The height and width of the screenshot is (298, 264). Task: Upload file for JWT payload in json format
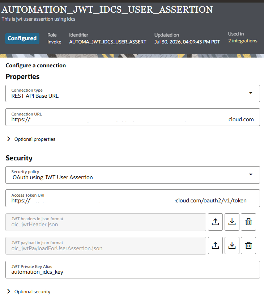215,245
